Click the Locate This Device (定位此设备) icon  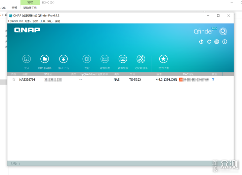tap(141, 59)
